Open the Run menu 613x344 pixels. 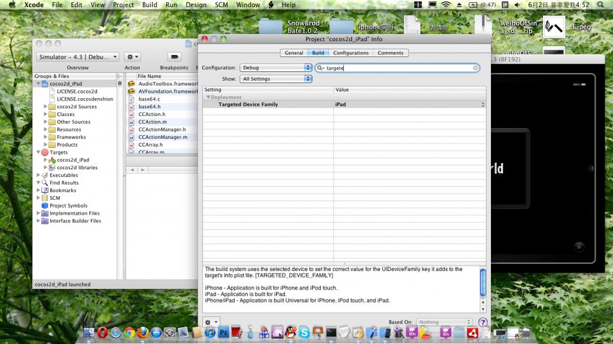click(171, 5)
